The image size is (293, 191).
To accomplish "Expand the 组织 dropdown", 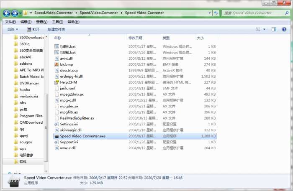I will (13, 29).
